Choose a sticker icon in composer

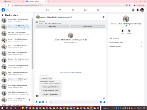click(x=43, y=102)
